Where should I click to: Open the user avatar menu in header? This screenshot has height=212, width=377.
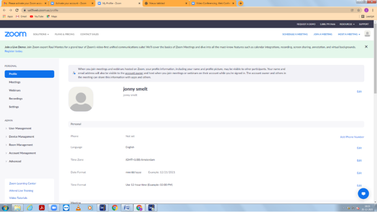pyautogui.click(x=367, y=34)
